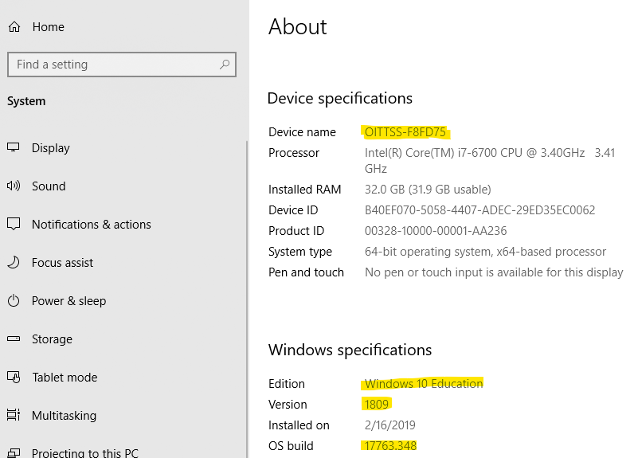Open the Projecting to this PC label
The image size is (634, 458).
(84, 452)
